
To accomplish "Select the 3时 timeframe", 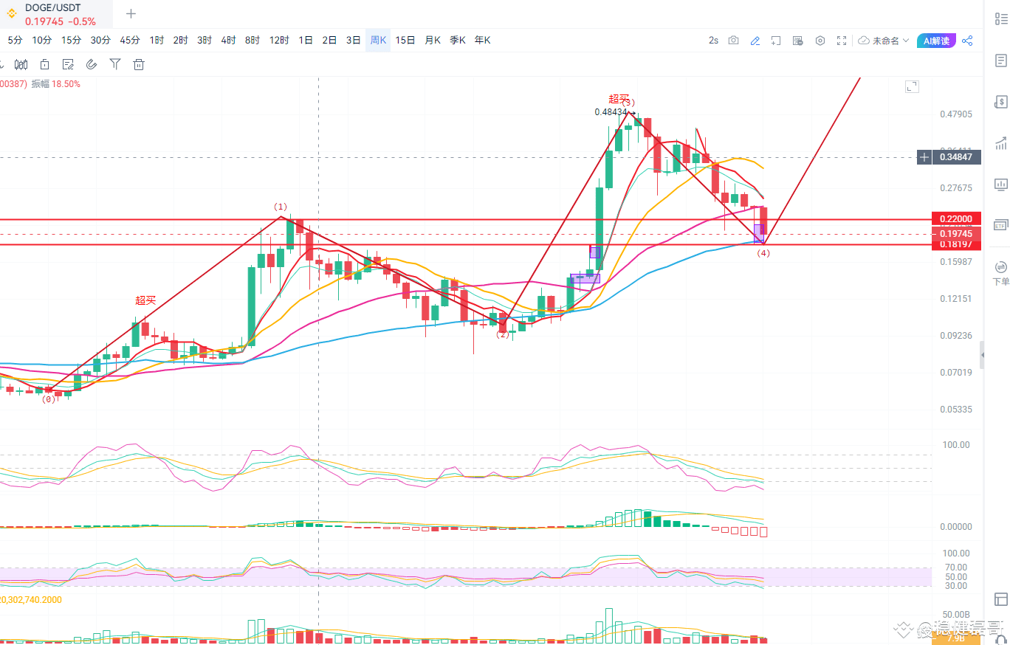I will point(205,41).
